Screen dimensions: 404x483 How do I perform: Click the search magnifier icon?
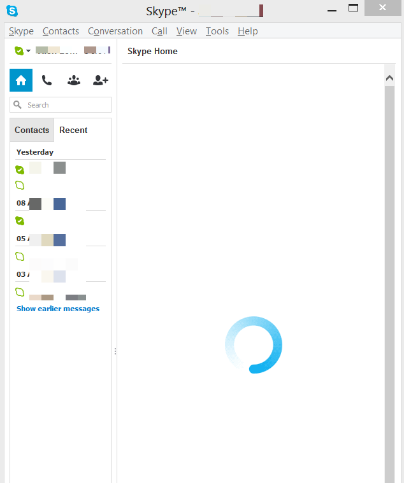coord(18,105)
